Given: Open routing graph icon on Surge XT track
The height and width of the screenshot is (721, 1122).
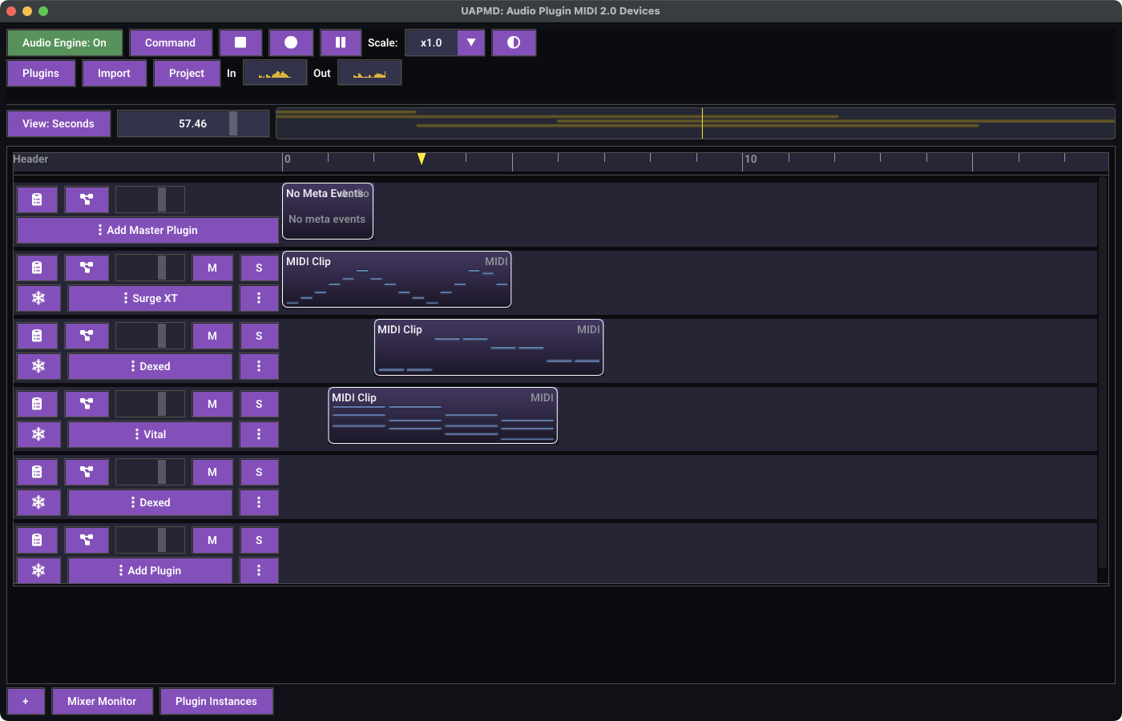Looking at the screenshot, I should tap(87, 268).
